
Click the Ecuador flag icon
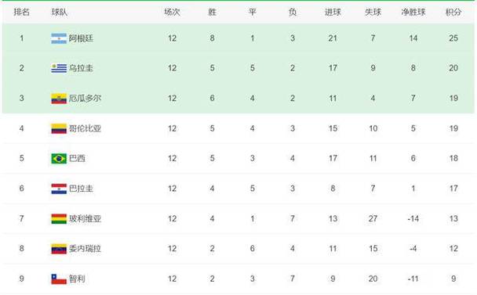click(59, 99)
